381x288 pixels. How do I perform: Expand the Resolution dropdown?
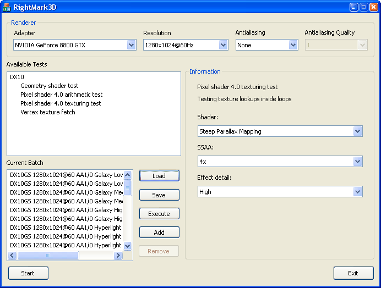(223, 45)
